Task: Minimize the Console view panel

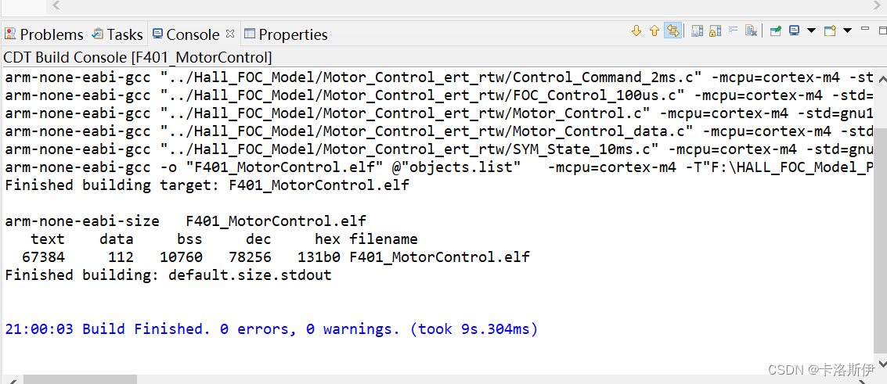Action: 864,29
